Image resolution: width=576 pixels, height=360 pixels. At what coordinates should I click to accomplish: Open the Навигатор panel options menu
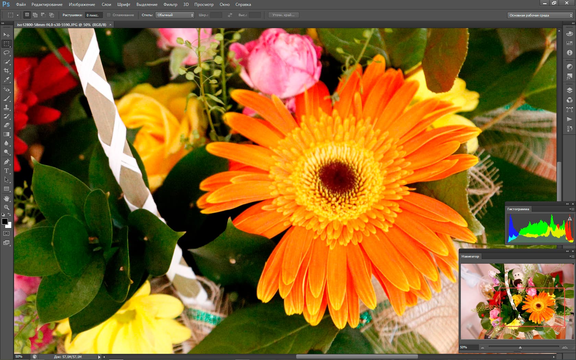coord(572,256)
